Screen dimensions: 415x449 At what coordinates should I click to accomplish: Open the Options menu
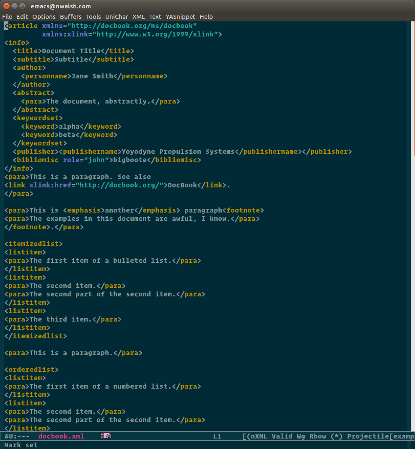pos(44,17)
